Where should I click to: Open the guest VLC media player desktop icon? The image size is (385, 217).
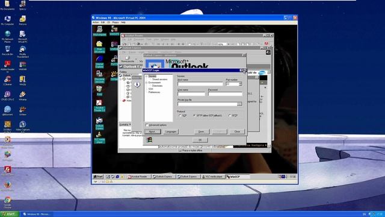[x=99, y=138]
